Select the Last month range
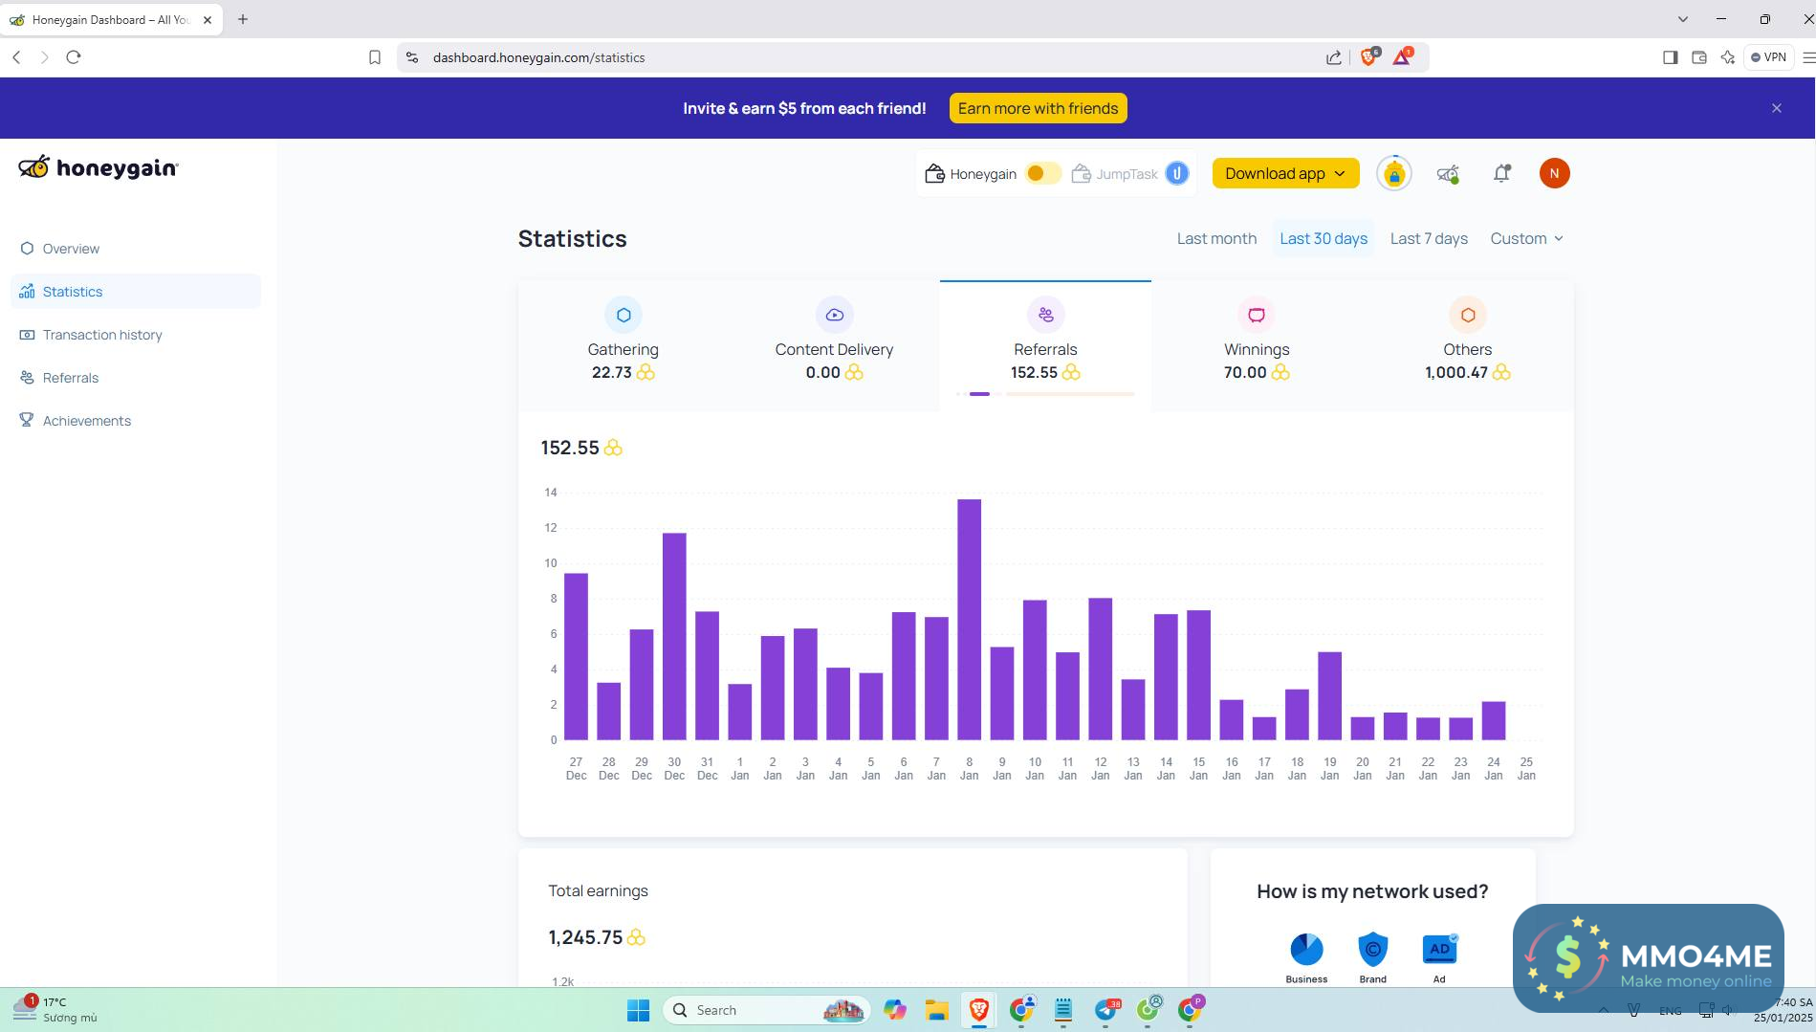 click(1216, 238)
